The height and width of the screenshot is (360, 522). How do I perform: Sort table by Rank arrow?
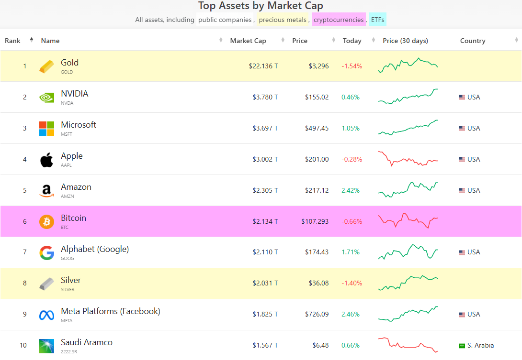32,40
